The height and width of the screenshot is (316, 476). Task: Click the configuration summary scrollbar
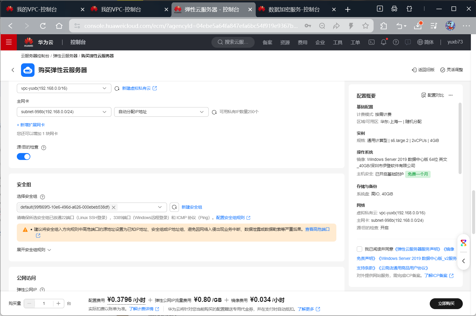[x=460, y=138]
